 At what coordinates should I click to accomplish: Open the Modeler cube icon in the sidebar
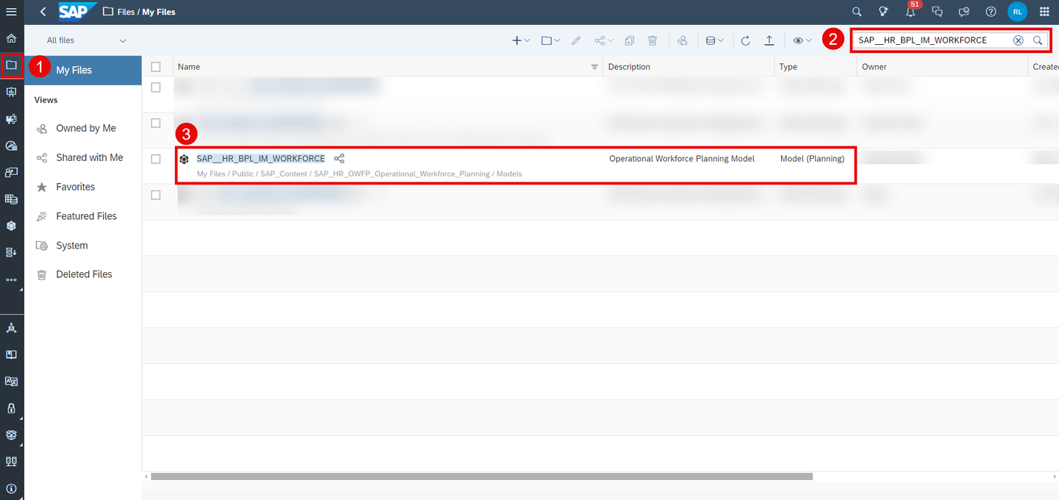[x=11, y=226]
